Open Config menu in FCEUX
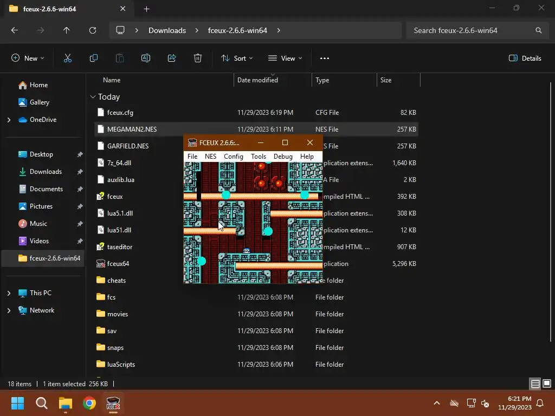This screenshot has height=416, width=555. point(233,157)
